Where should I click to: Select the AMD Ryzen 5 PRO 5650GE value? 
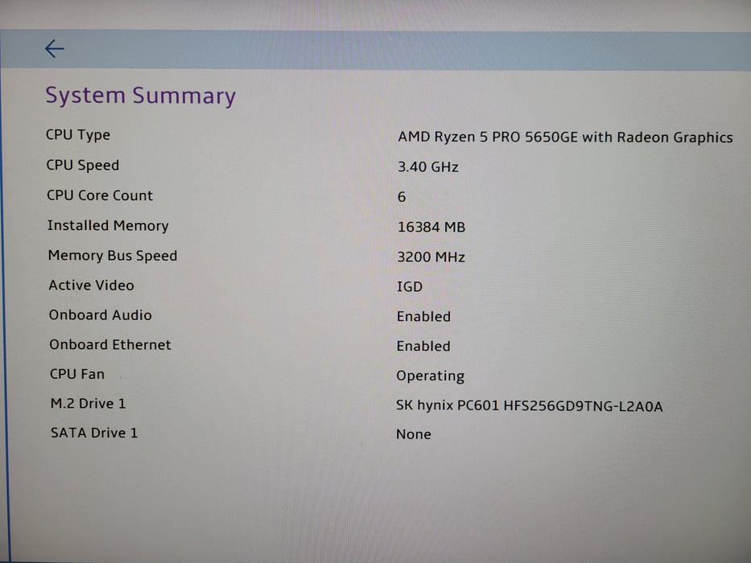point(565,138)
